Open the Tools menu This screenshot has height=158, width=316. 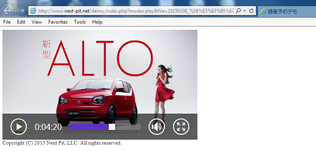click(x=80, y=22)
